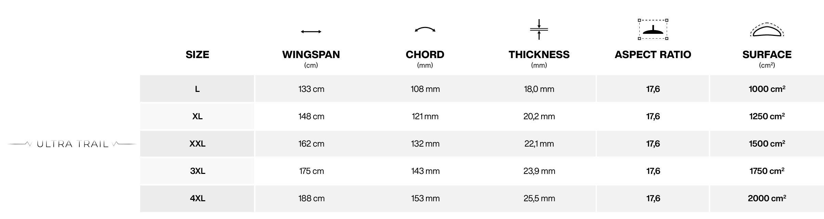Click the 4XL size row cell

click(x=197, y=199)
